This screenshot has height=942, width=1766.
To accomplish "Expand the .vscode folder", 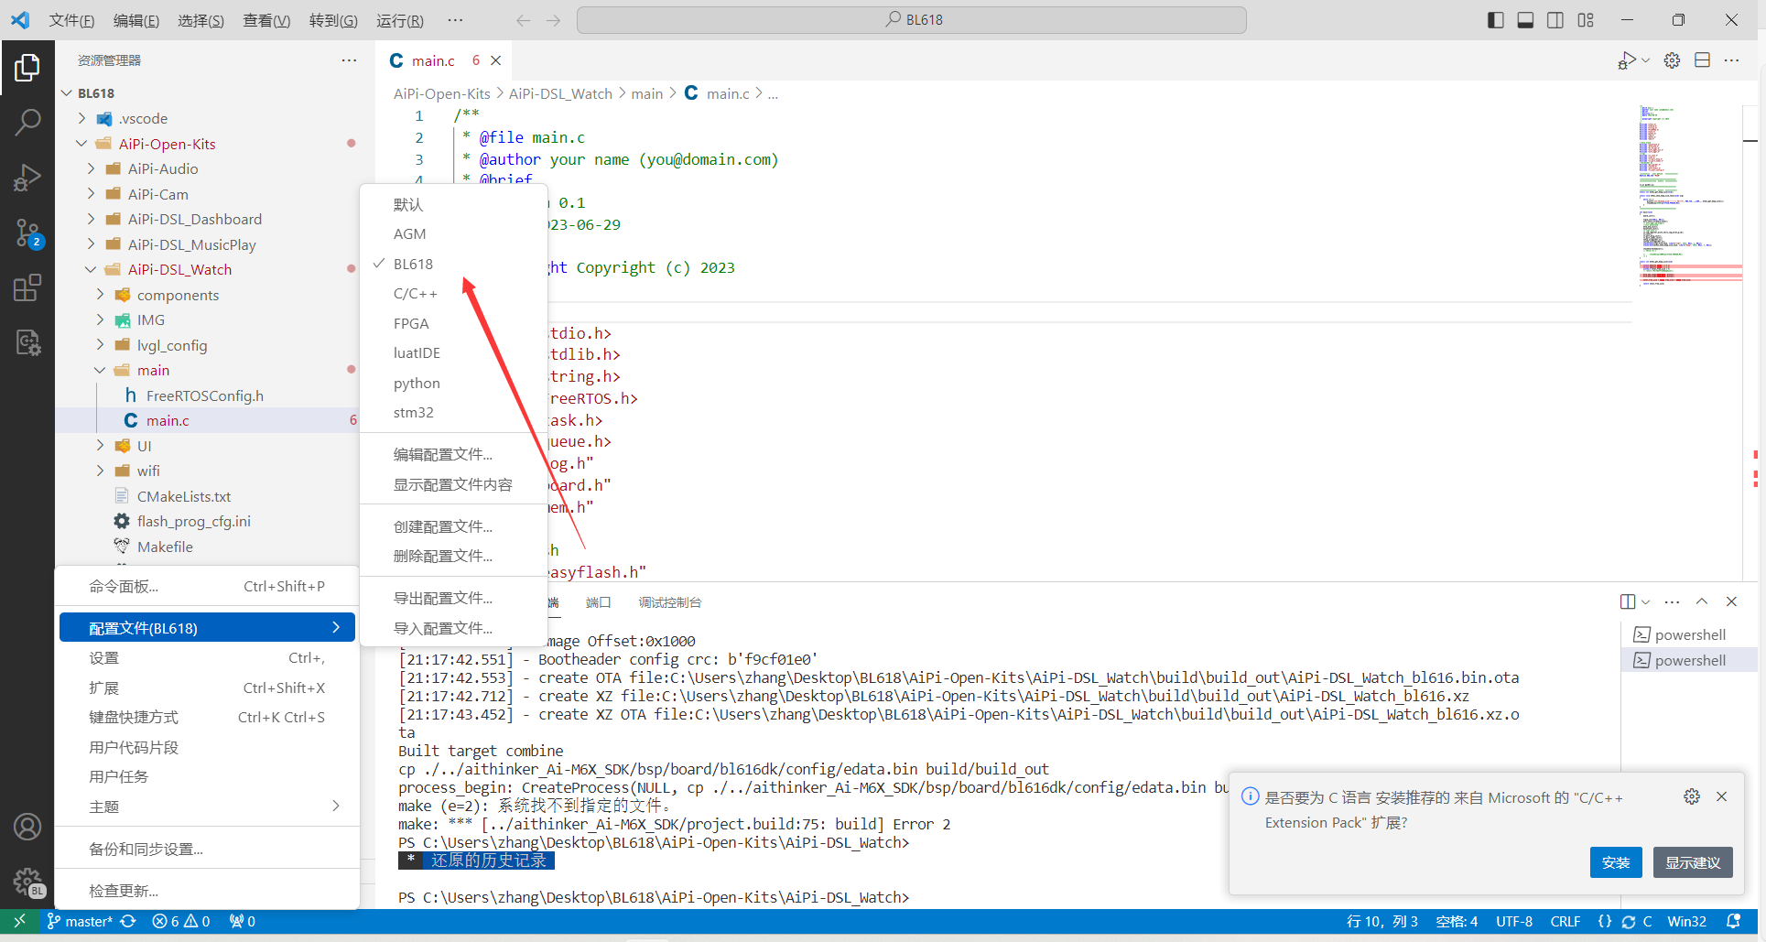I will 81,119.
